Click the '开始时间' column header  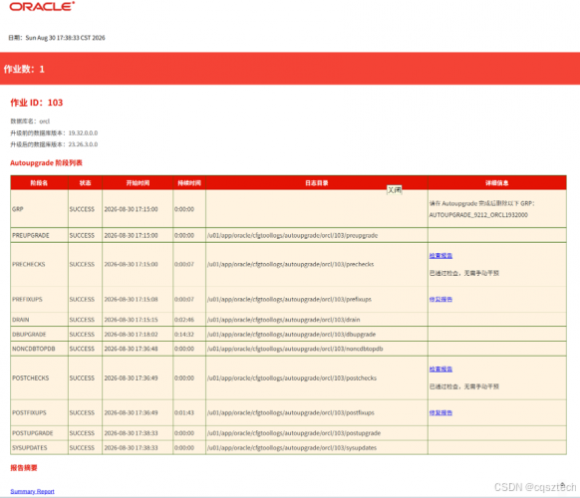point(138,183)
